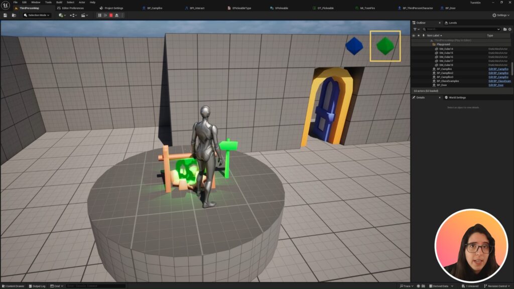Open the Build menu

59,3
